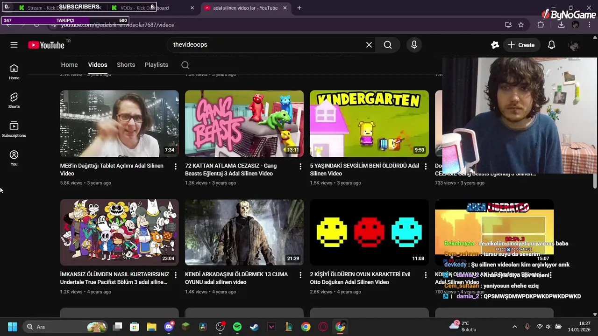Open Steam from the taskbar
Screen dimensions: 598x336
click(x=254, y=327)
